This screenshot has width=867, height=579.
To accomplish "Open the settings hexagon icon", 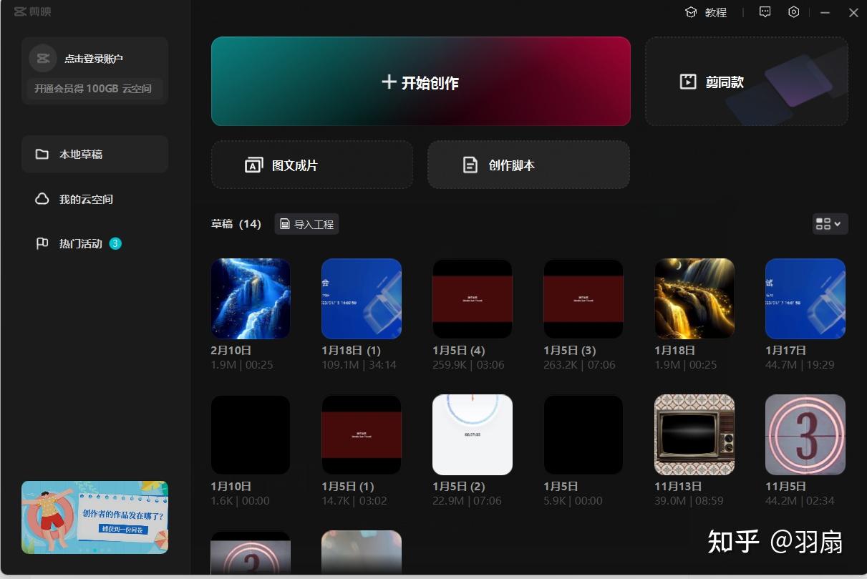I will [x=793, y=12].
